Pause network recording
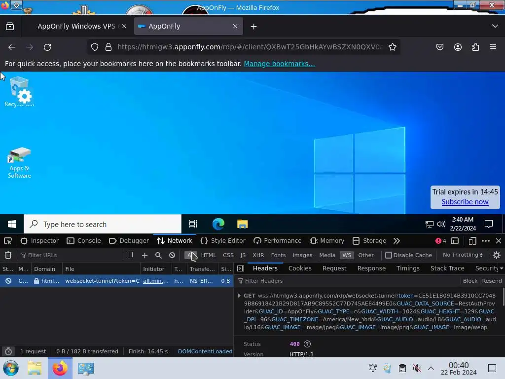 (x=130, y=255)
